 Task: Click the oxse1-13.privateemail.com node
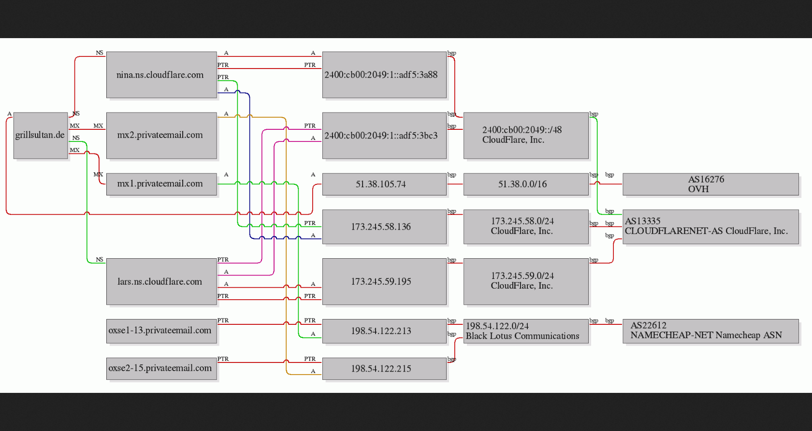coord(161,331)
